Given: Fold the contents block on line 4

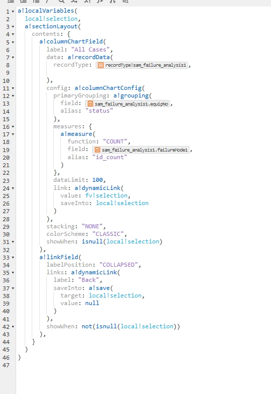Looking at the screenshot, I should coord(13,34).
